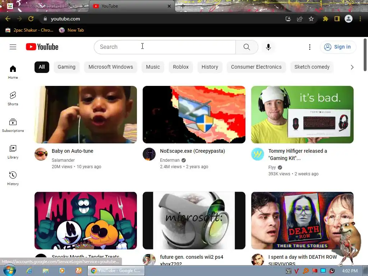Image resolution: width=368 pixels, height=276 pixels.
Task: Click into the YouTube Search field
Action: pyautogui.click(x=165, y=47)
